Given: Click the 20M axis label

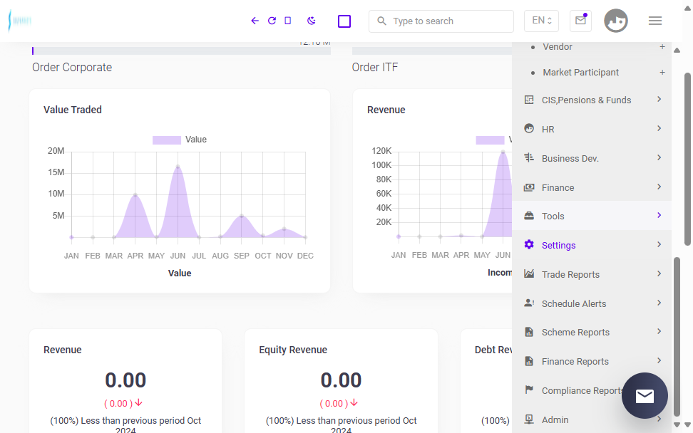Looking at the screenshot, I should 56,151.
